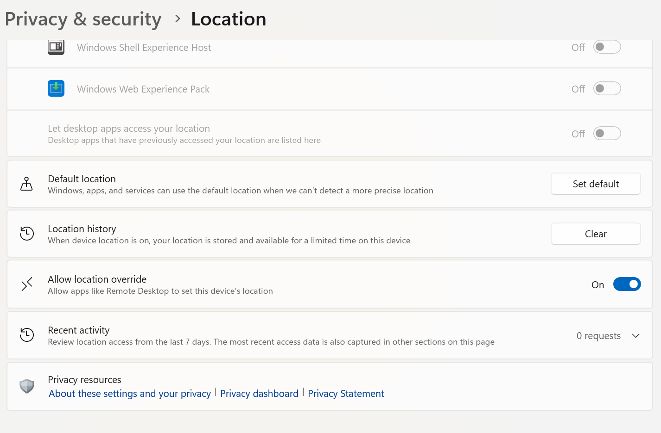This screenshot has width=661, height=433.
Task: Click the Location breadcrumb title
Action: (228, 19)
